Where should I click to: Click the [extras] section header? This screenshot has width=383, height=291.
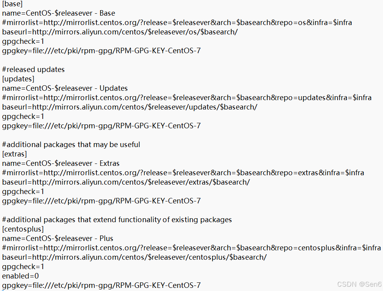(14, 154)
